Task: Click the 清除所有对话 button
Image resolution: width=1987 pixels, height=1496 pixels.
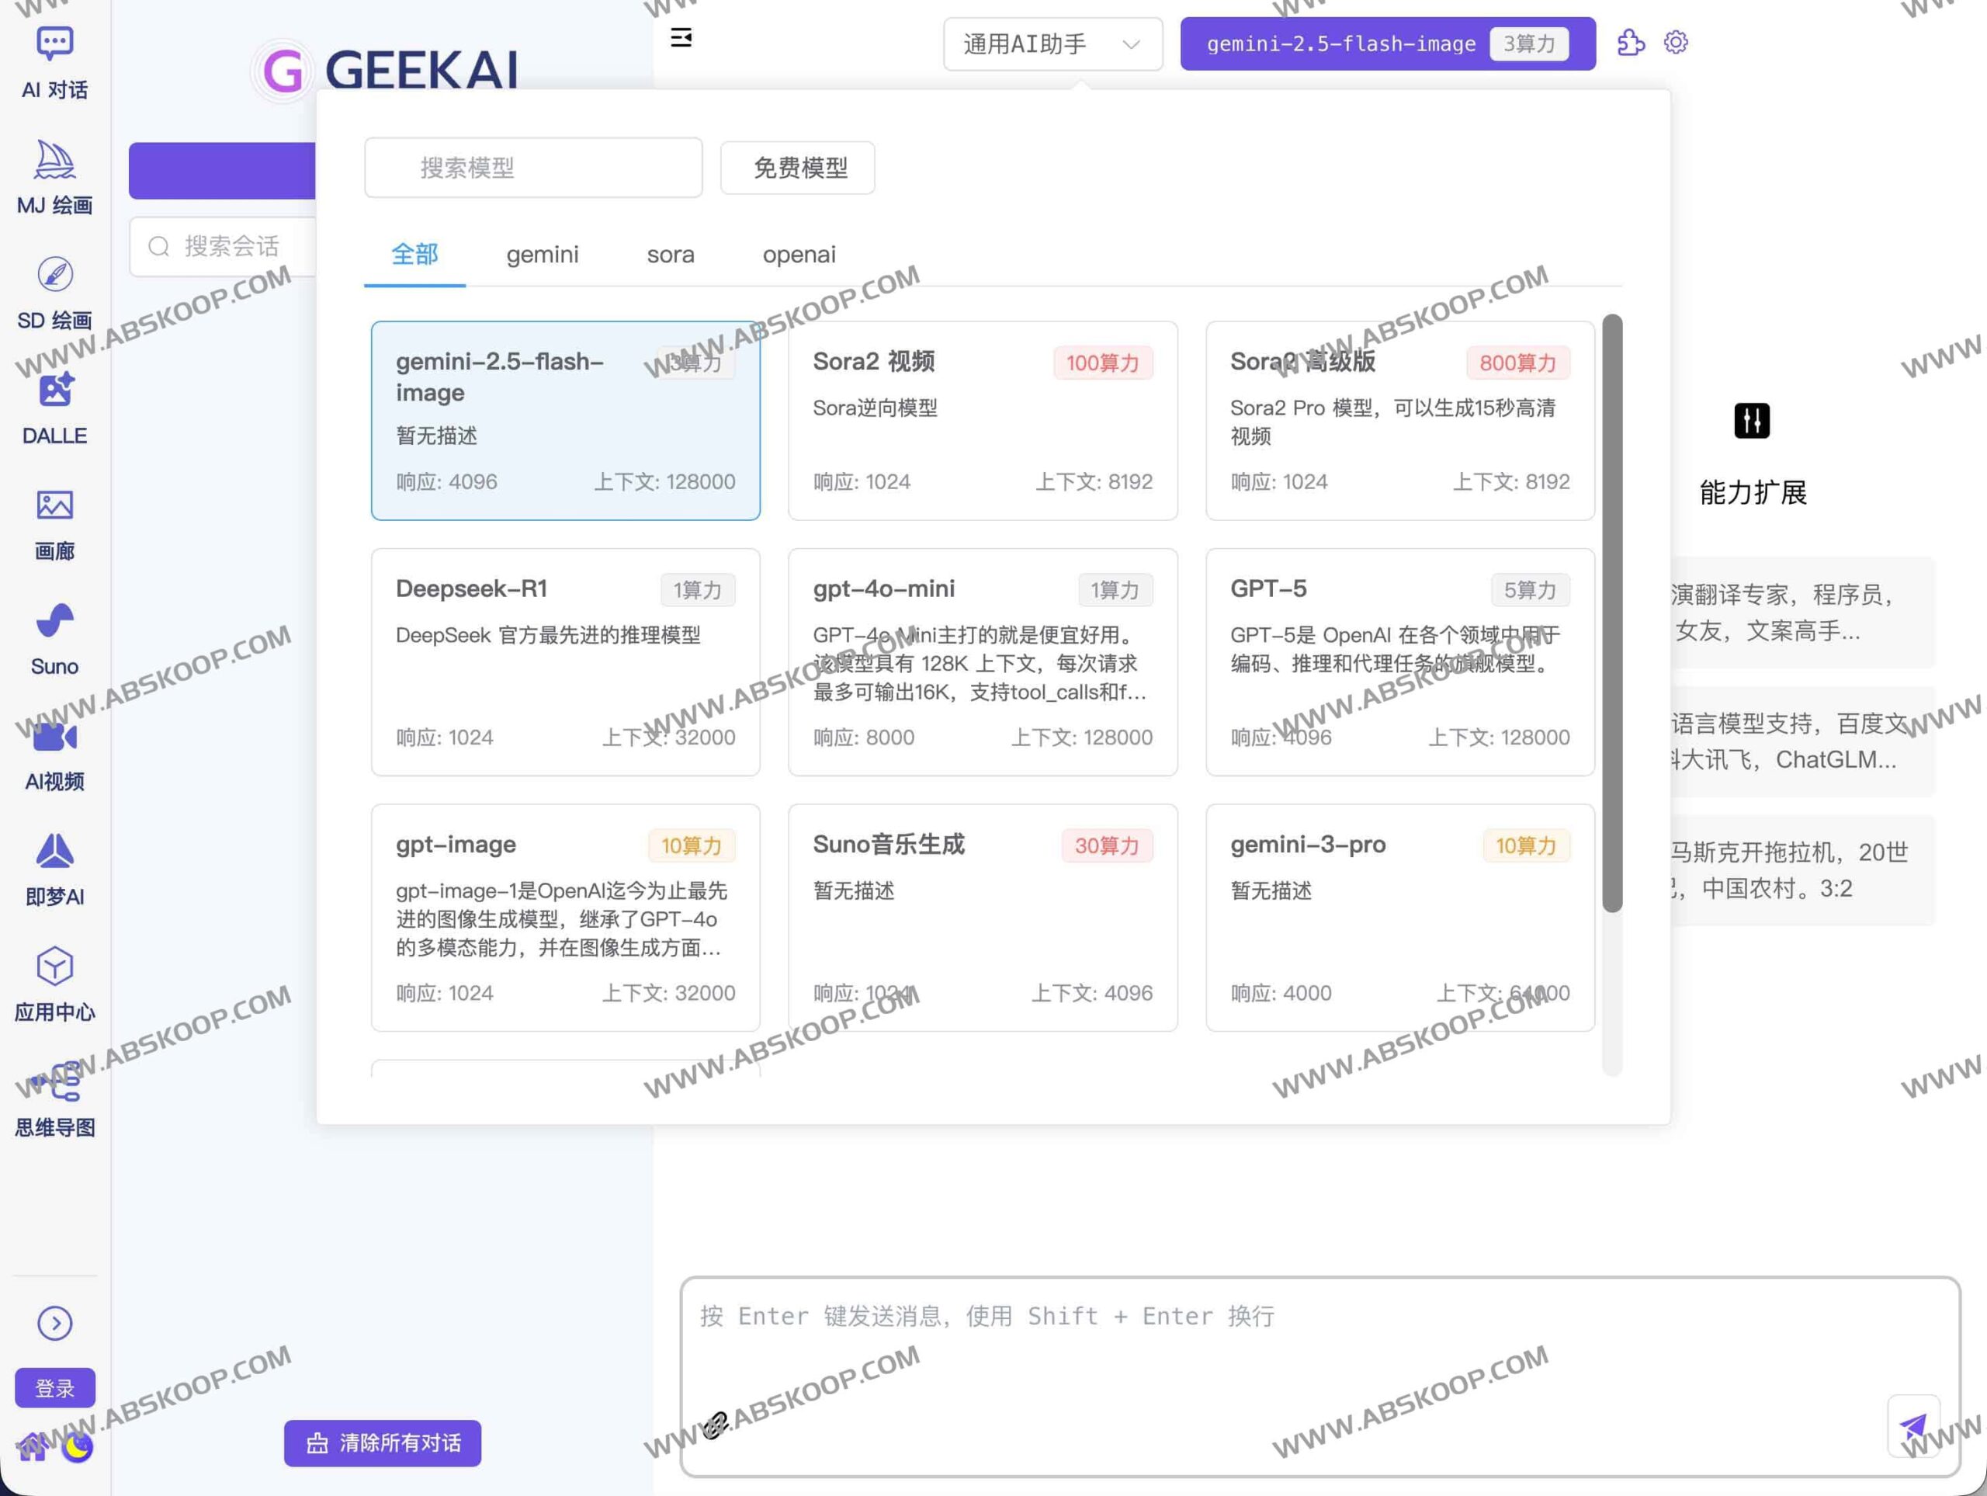Action: 382,1443
